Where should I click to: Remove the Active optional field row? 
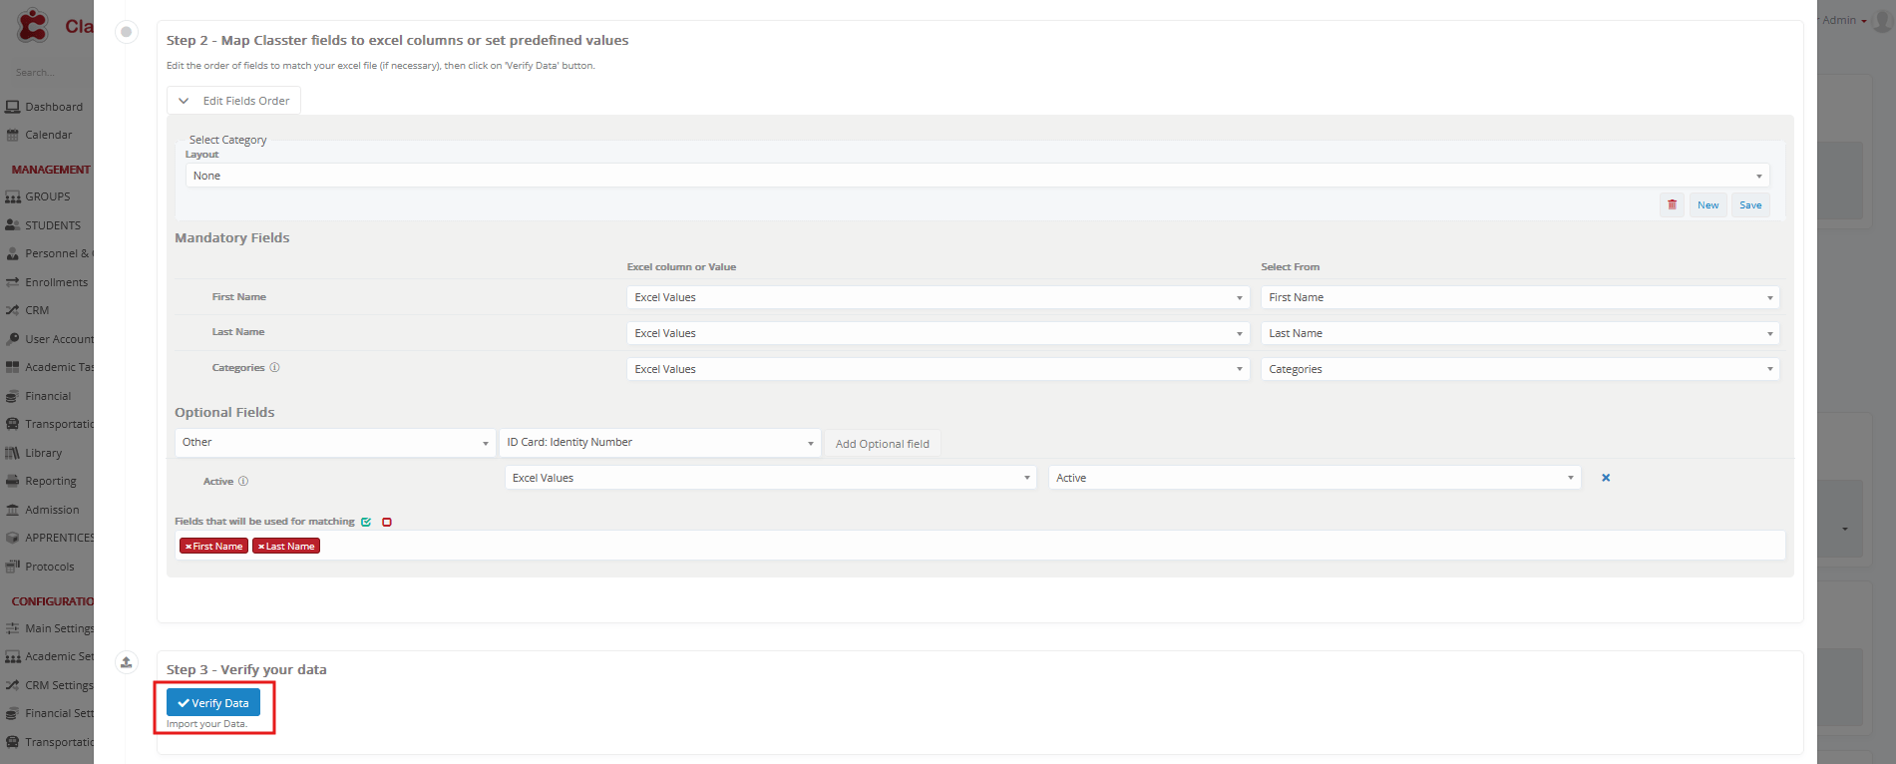pos(1606,478)
